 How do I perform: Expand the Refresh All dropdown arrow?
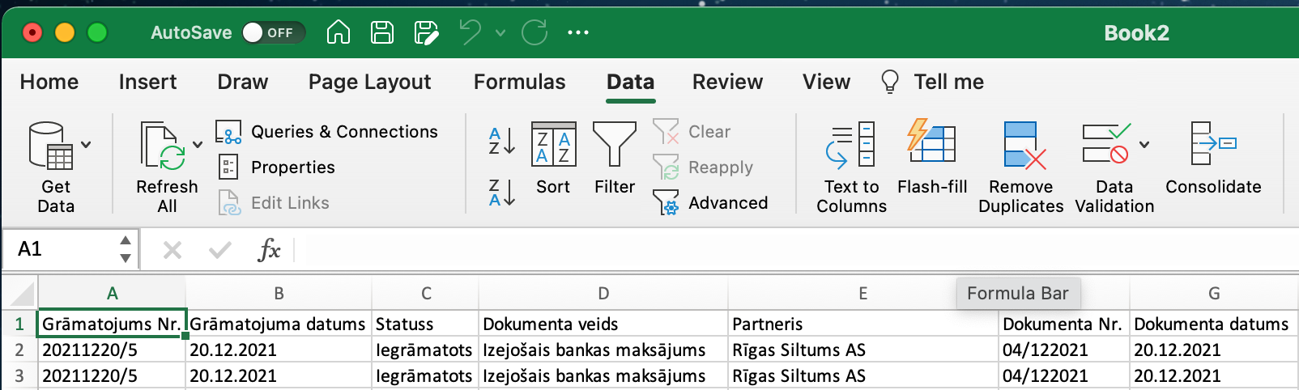point(198,145)
